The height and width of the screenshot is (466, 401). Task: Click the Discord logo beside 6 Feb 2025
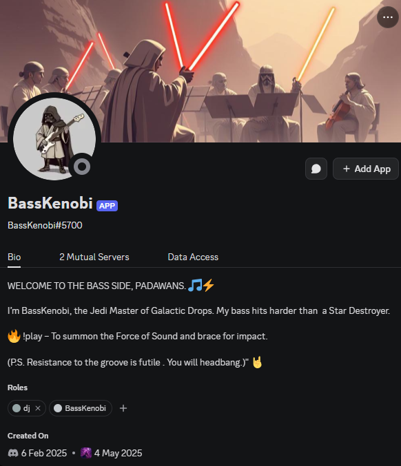click(x=13, y=453)
